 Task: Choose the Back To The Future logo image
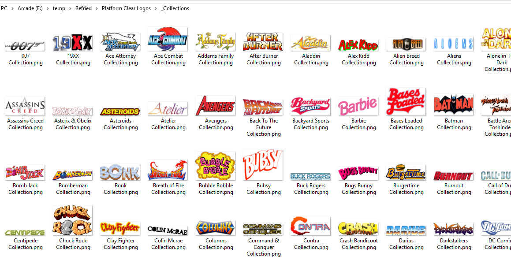[x=263, y=107]
